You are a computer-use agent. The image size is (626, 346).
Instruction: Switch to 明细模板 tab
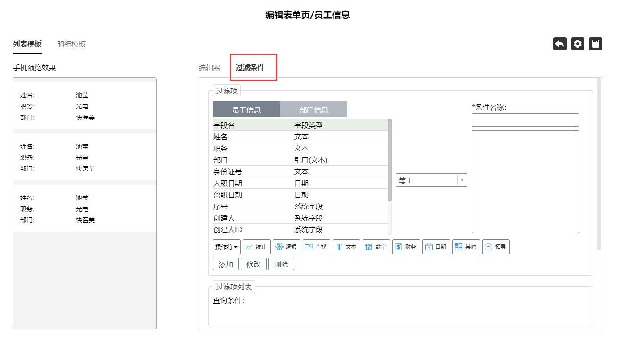(x=71, y=44)
